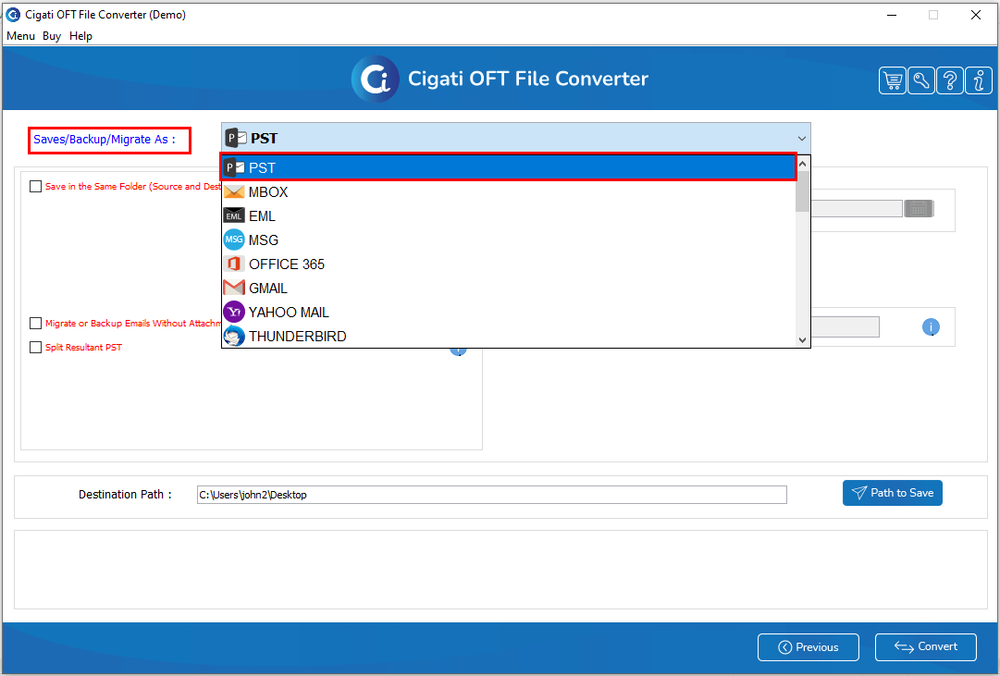Toggle Migrate or Backup Emails Without Attachments

[x=36, y=324]
